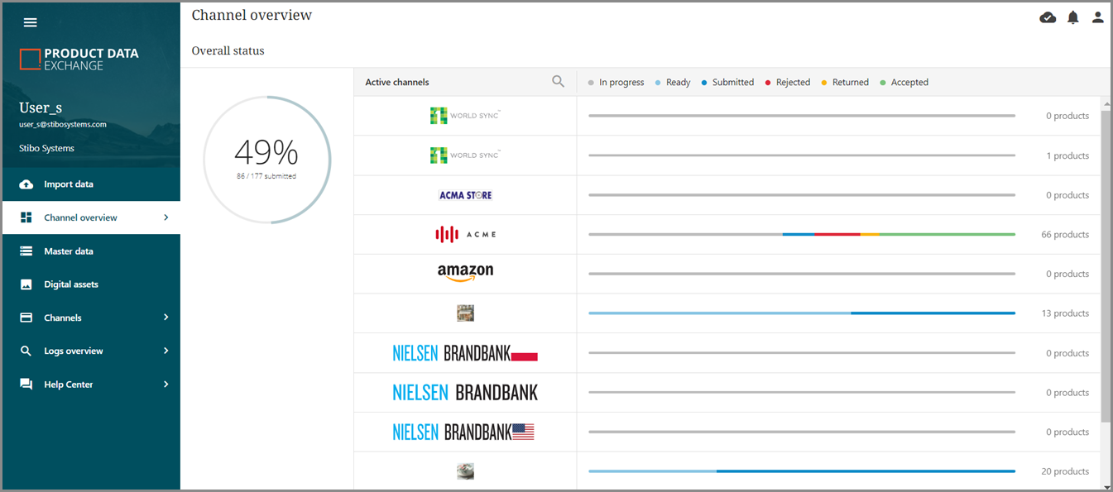Open the notifications bell
Image resolution: width=1113 pixels, height=492 pixels.
coord(1073,17)
